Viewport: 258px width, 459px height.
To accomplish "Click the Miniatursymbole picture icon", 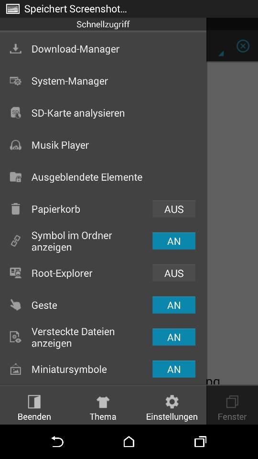I will (x=15, y=369).
